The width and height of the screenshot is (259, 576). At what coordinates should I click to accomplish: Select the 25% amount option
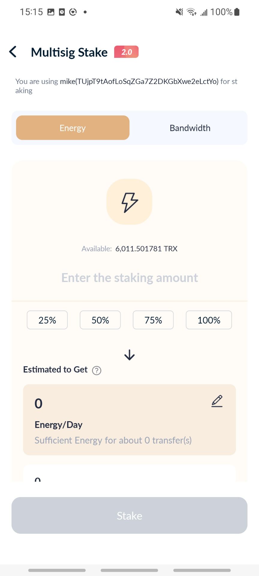click(x=47, y=320)
